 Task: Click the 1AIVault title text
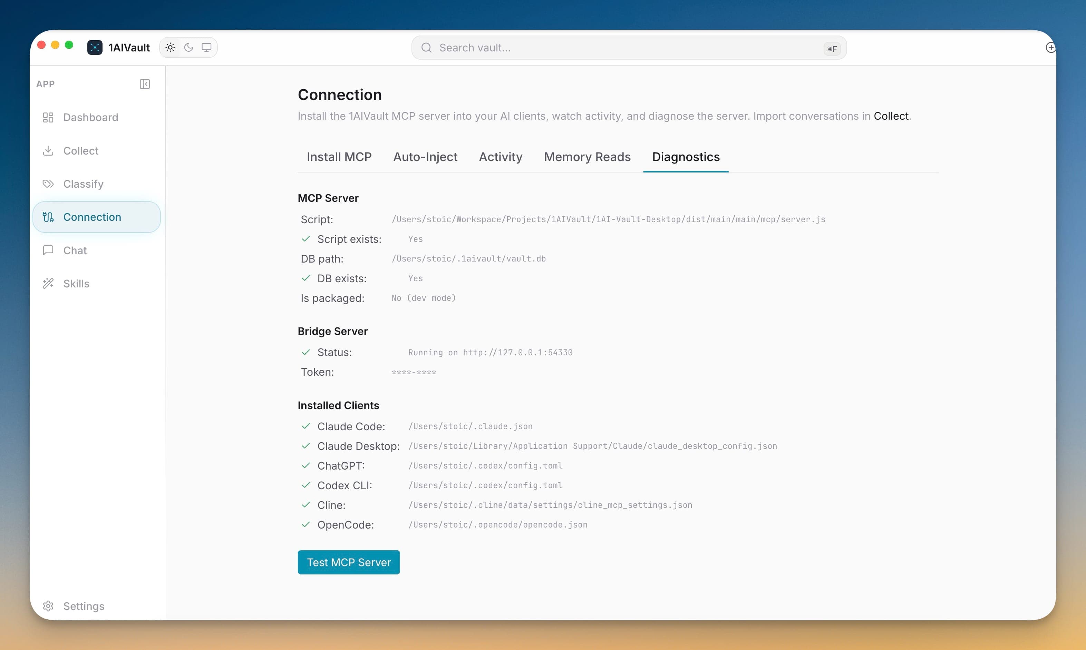[x=129, y=48]
